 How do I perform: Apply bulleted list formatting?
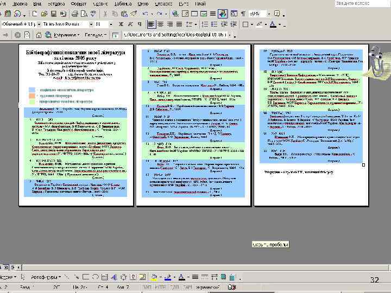click(x=214, y=24)
